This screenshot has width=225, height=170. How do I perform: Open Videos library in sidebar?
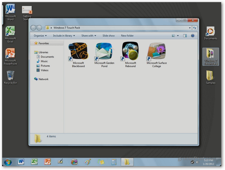pos(43,70)
